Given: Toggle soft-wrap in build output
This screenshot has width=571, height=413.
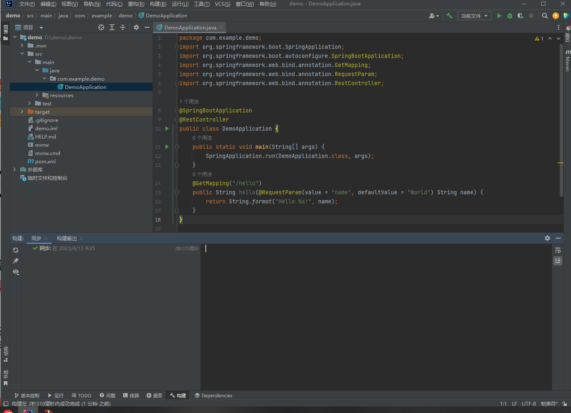Looking at the screenshot, I should [x=558, y=250].
